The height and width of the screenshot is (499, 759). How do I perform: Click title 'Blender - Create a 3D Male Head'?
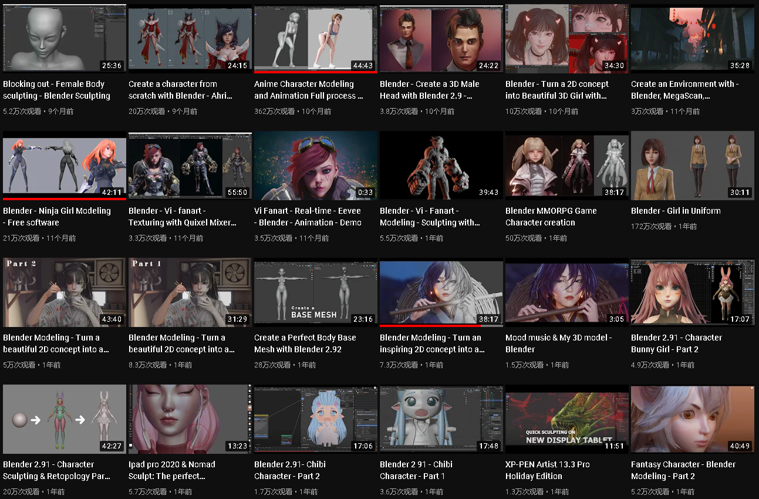click(430, 90)
